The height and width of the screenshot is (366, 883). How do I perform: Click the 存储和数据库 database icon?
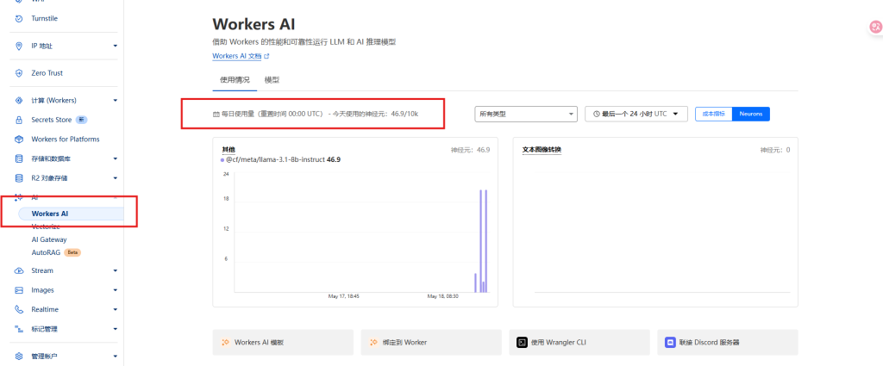pos(19,158)
